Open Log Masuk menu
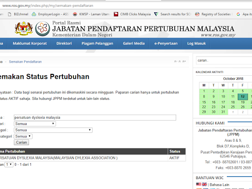Viewport: 252px width, 189px height. point(196,43)
